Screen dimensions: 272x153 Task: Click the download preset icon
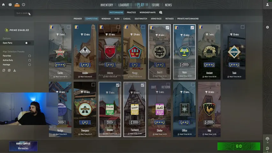click(15, 70)
